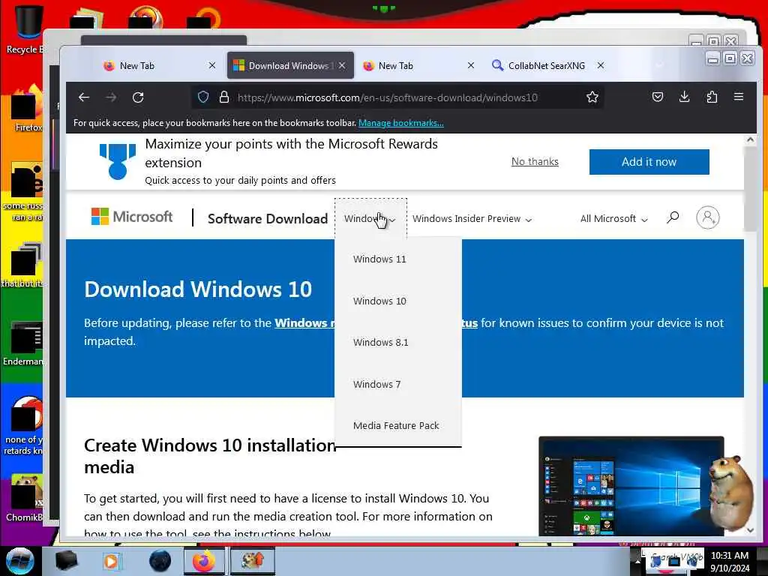Screen dimensions: 768x576
Task: Choose Media Feature Pack entry
Action: (396, 426)
